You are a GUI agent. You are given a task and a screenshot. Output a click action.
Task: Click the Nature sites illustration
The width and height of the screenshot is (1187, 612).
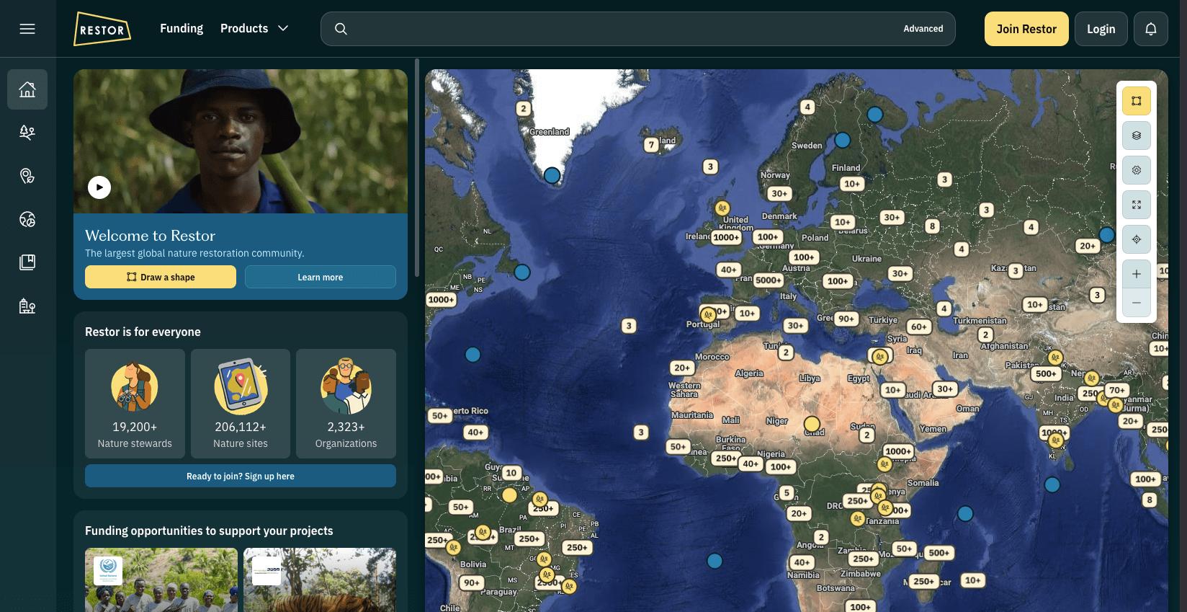point(241,386)
